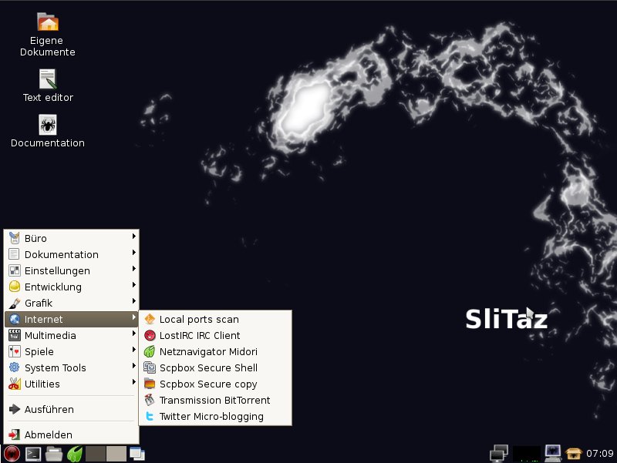Open the Entwicklung menu category

coord(72,287)
